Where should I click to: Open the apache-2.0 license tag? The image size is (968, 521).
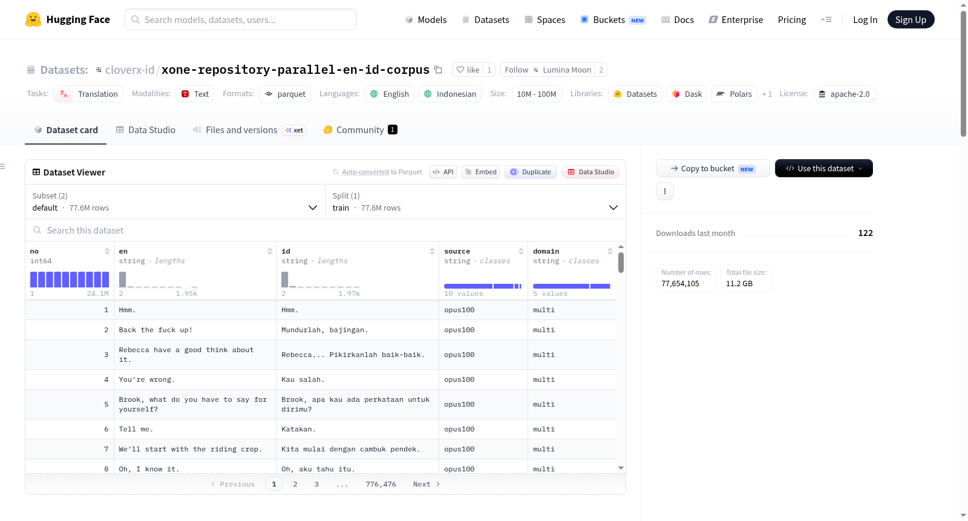844,94
